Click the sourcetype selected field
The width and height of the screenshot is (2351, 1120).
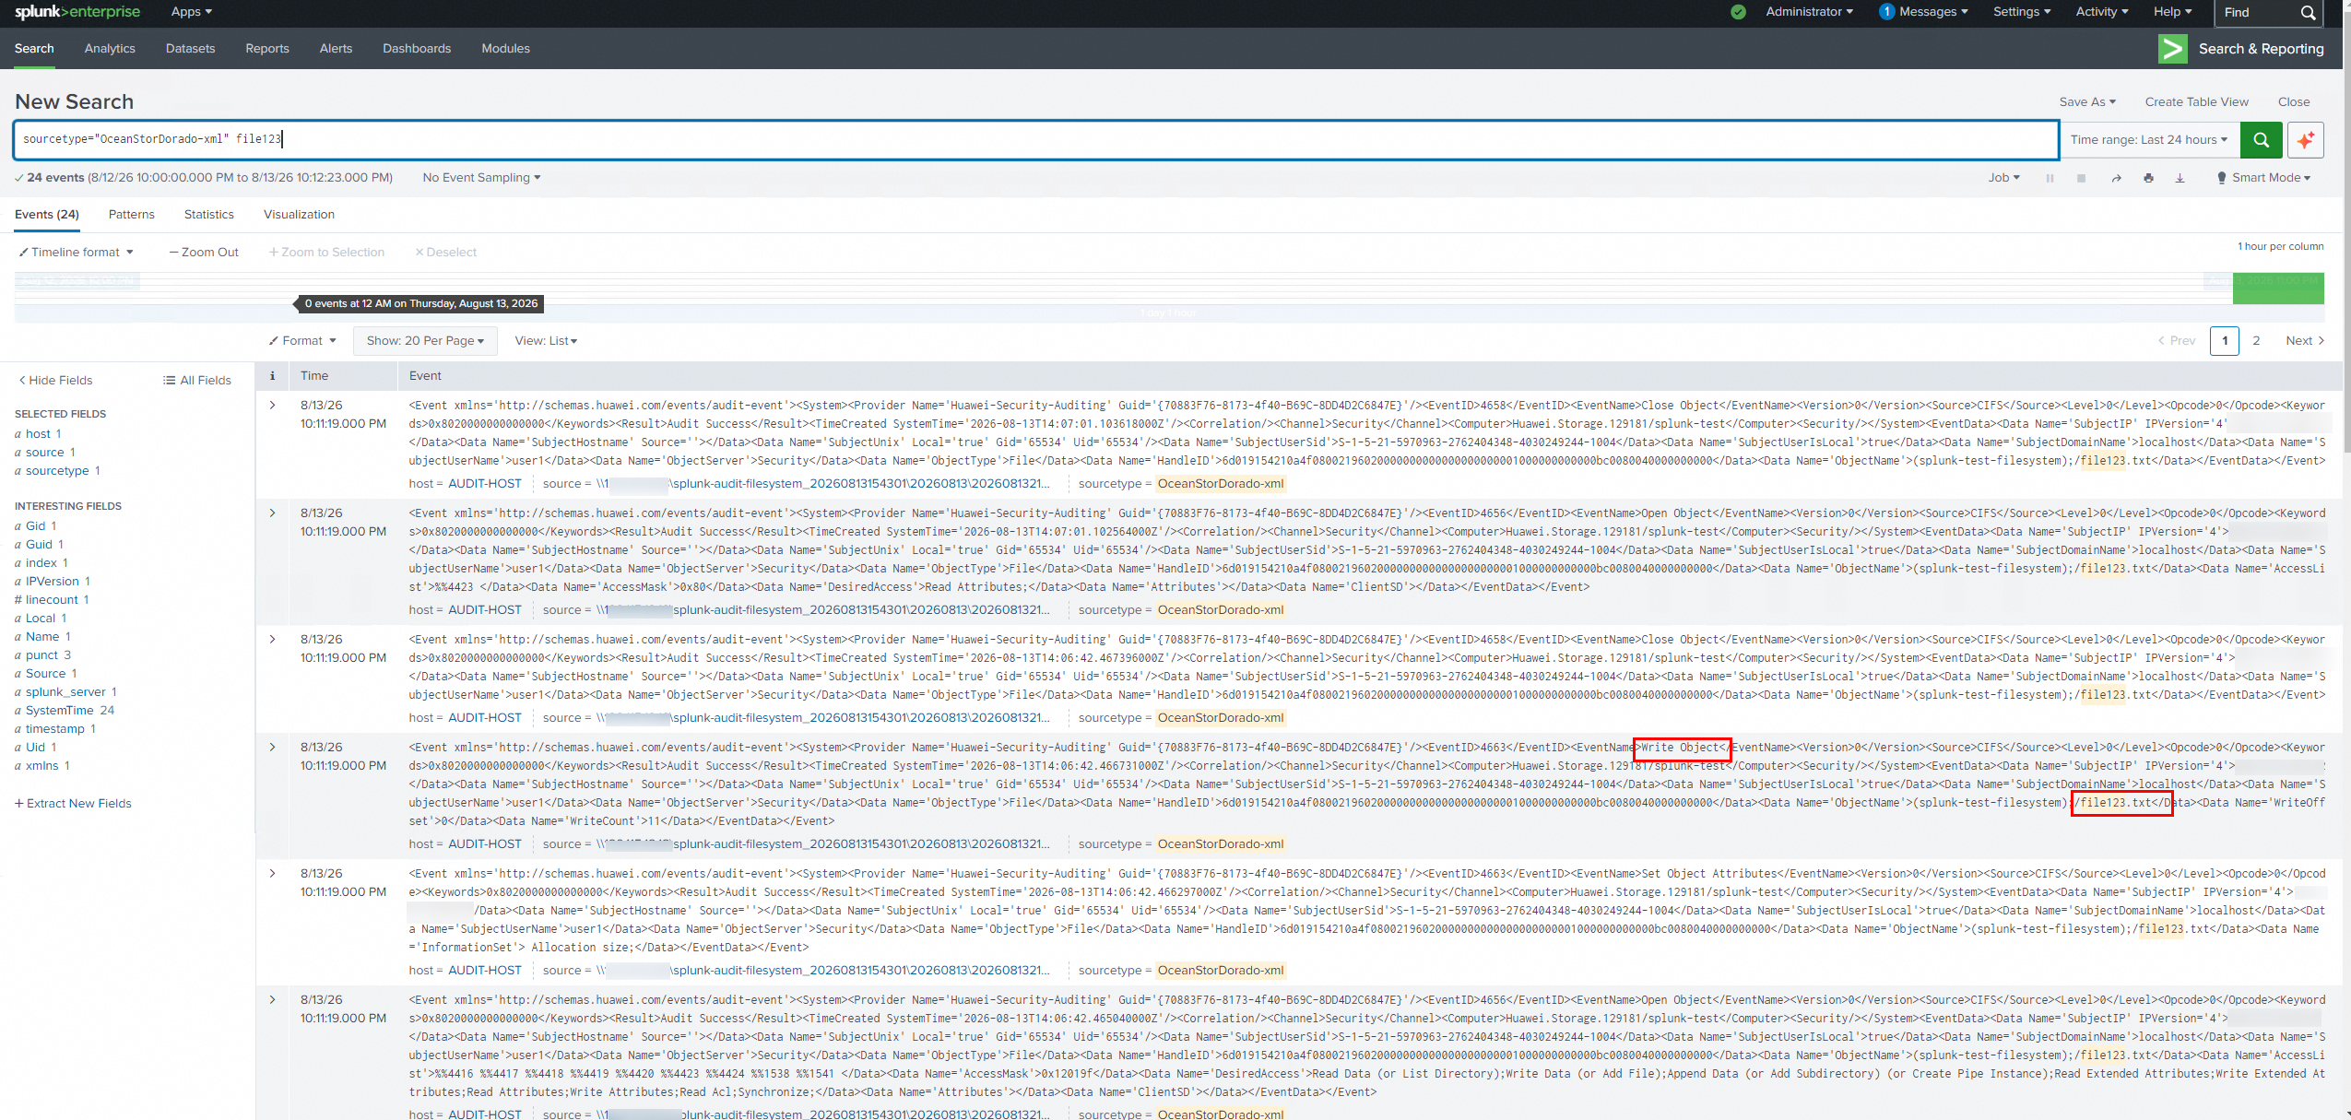pos(57,471)
